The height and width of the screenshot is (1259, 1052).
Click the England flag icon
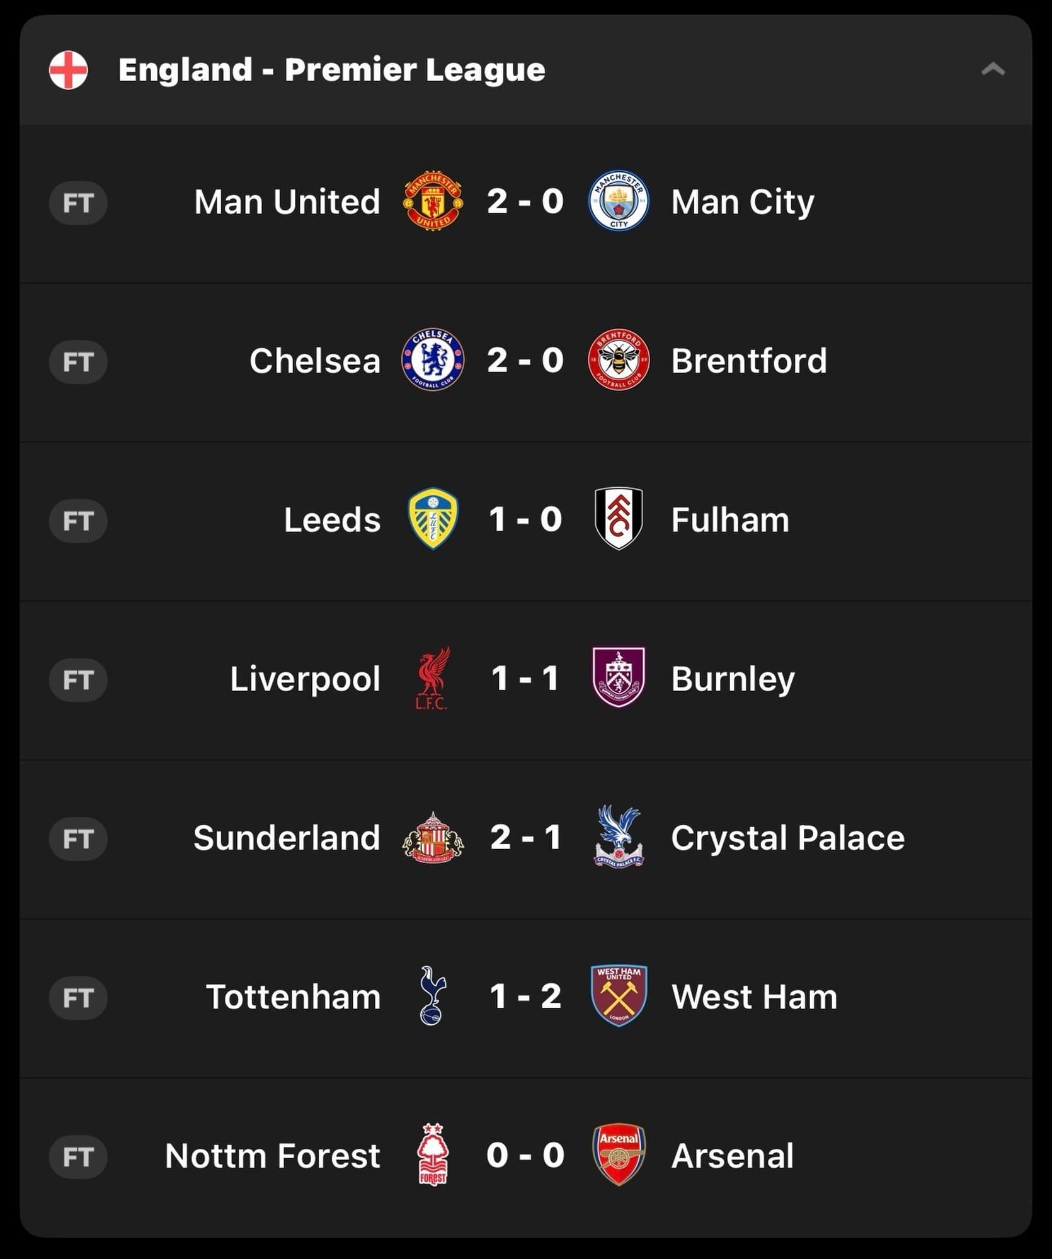click(68, 70)
